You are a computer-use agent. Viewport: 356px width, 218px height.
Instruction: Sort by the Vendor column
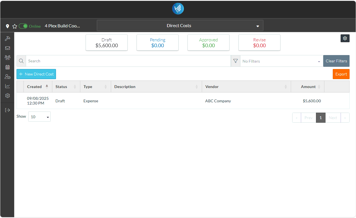[246, 87]
